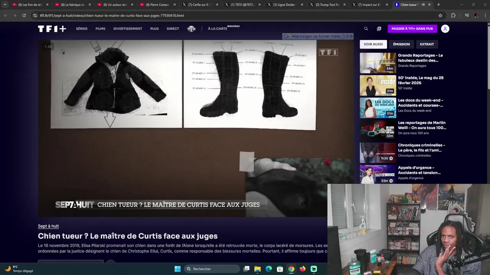This screenshot has width=490, height=275.
Task: Switch to the ÉMISSION tab
Action: pyautogui.click(x=401, y=44)
